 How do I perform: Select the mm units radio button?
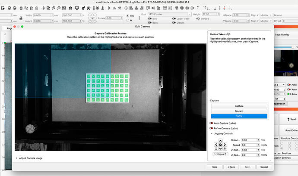[x=128, y=16]
